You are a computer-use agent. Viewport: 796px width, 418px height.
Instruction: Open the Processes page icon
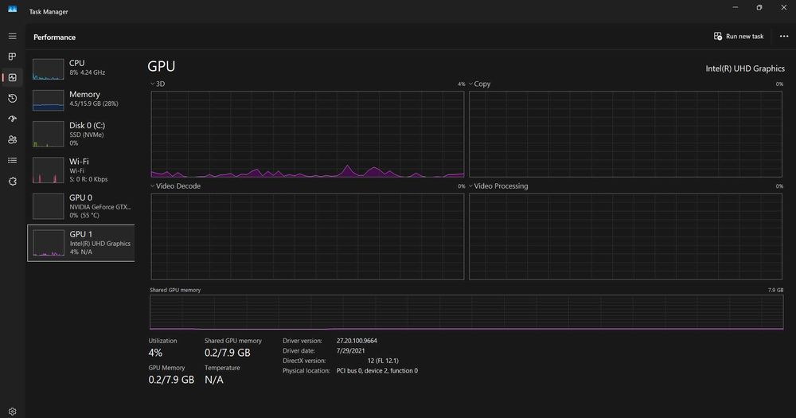tap(12, 57)
